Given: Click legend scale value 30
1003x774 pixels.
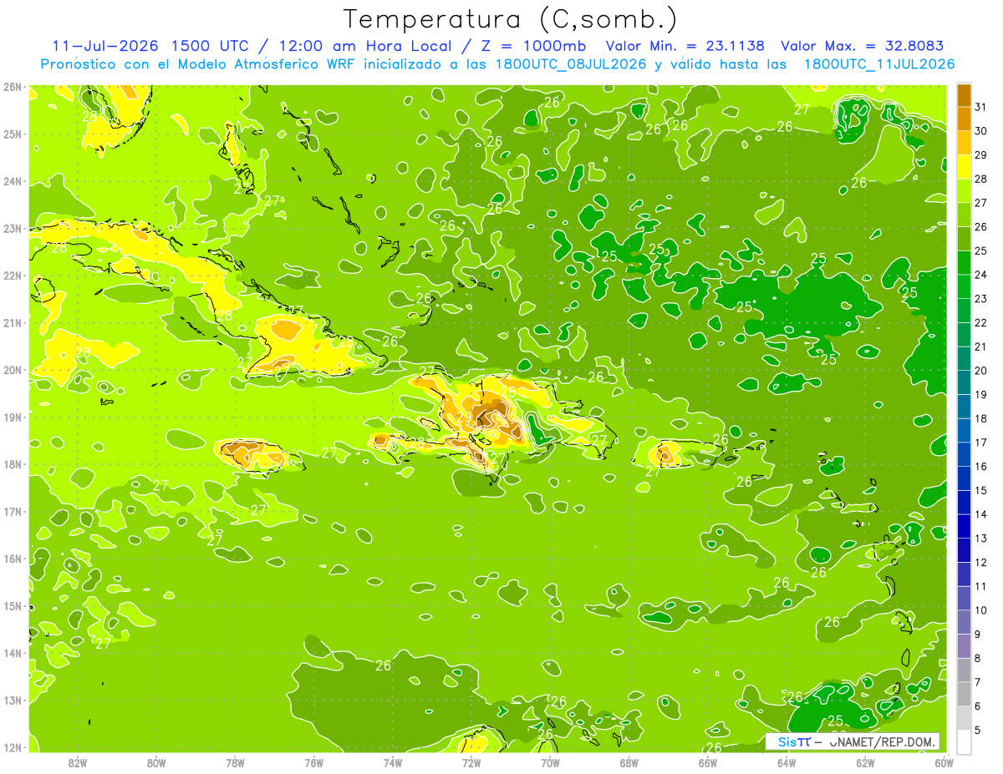Looking at the screenshot, I should pos(980,131).
